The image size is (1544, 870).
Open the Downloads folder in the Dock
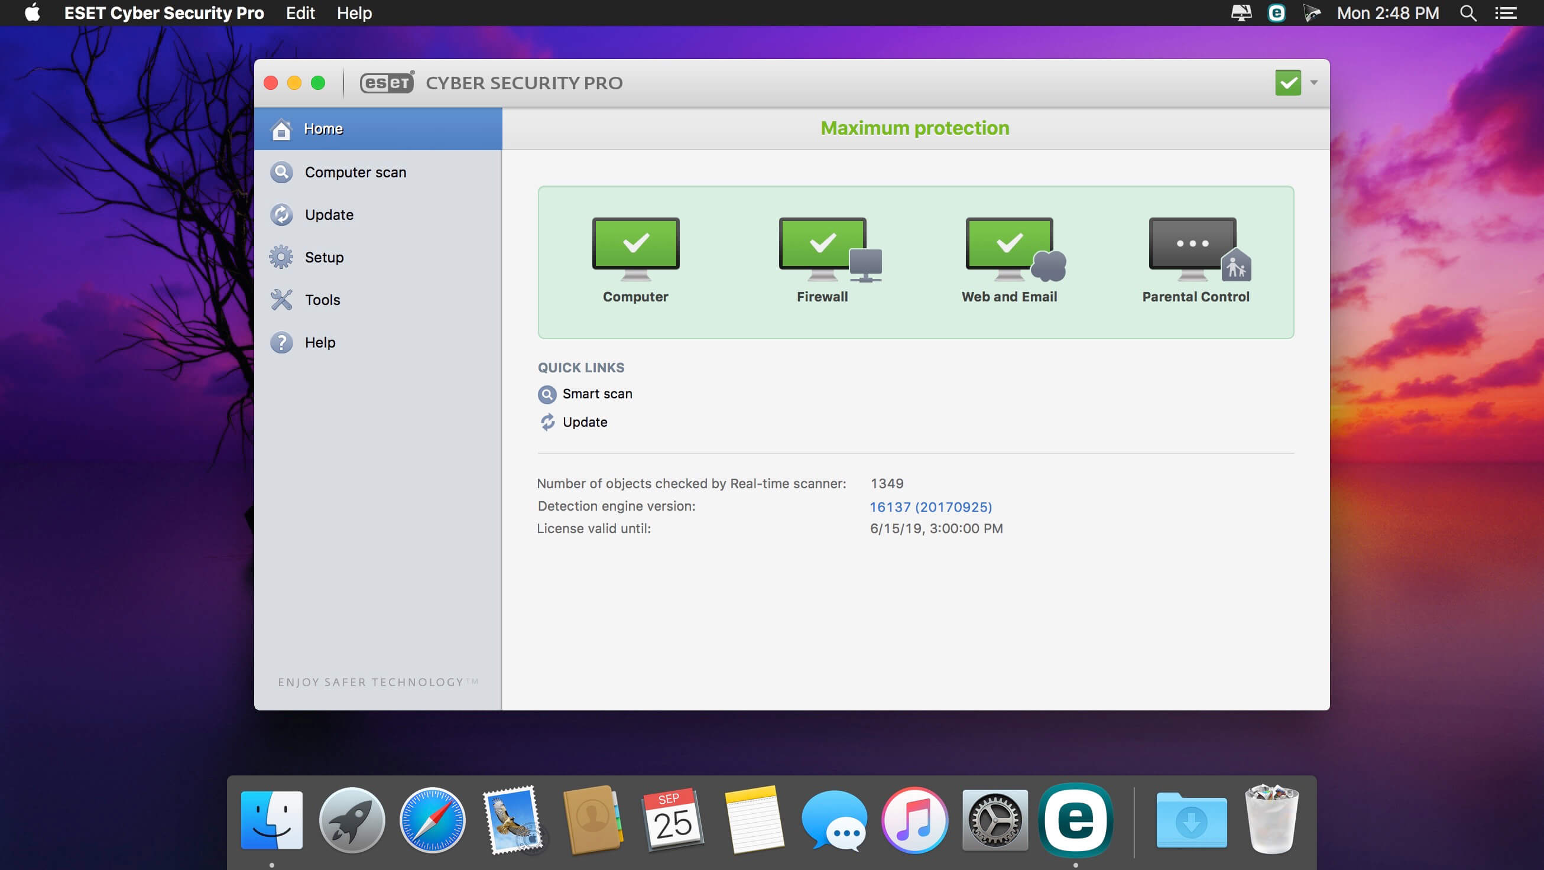1191,820
